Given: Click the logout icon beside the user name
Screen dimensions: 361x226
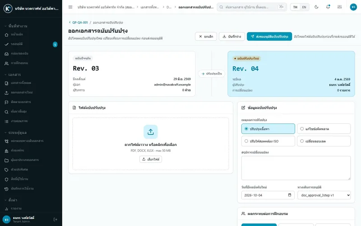Looking at the screenshot, I should pyautogui.click(x=55, y=219).
